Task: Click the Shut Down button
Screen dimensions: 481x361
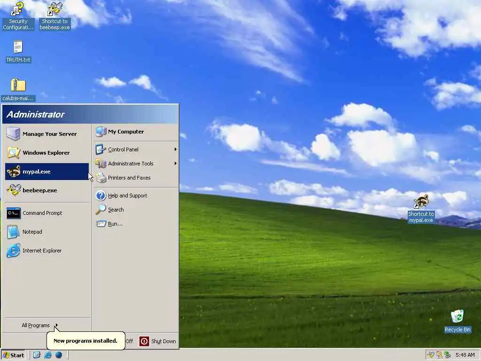Action: (158, 341)
